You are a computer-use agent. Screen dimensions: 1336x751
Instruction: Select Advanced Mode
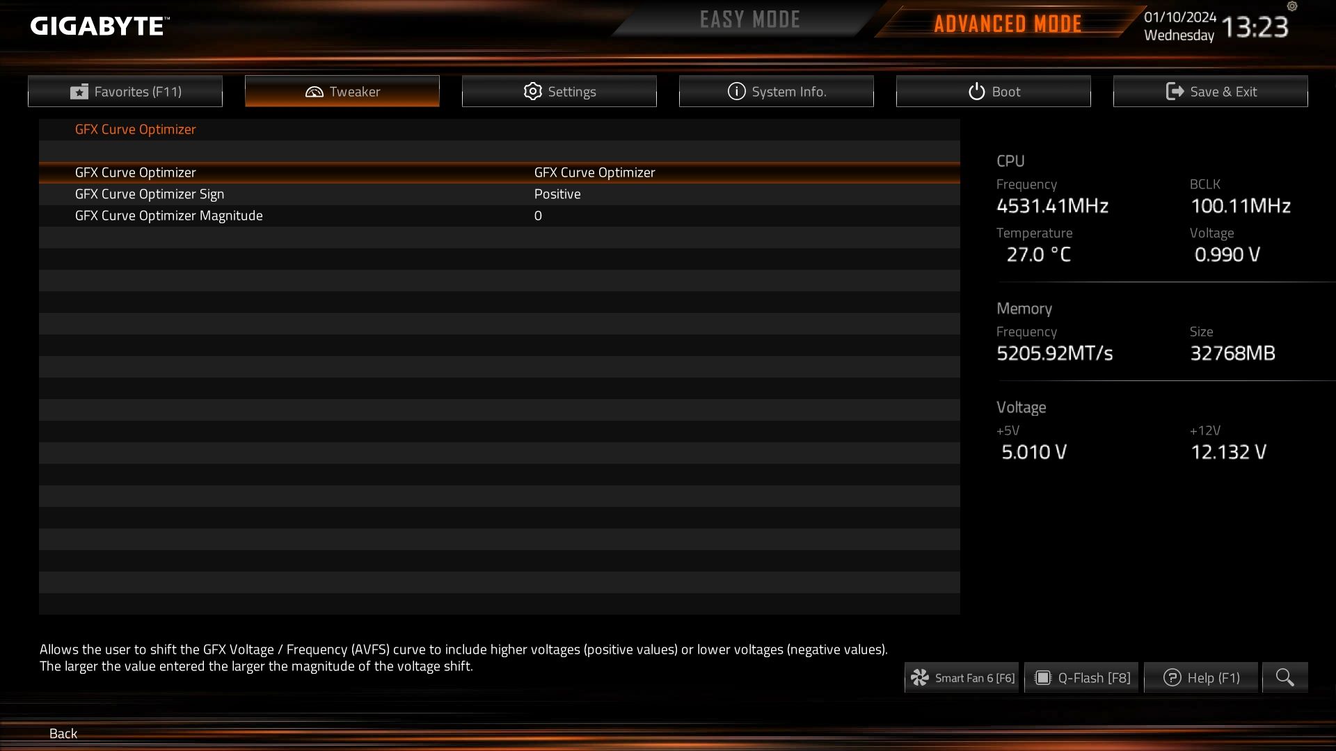coord(1008,24)
